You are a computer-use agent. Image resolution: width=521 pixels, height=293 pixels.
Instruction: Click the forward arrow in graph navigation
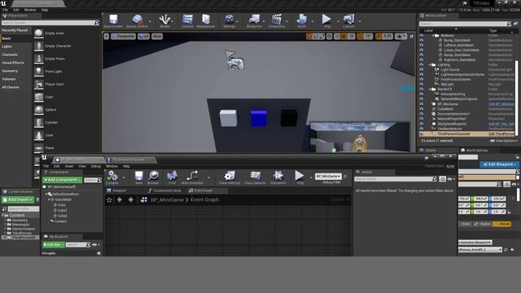click(x=130, y=199)
